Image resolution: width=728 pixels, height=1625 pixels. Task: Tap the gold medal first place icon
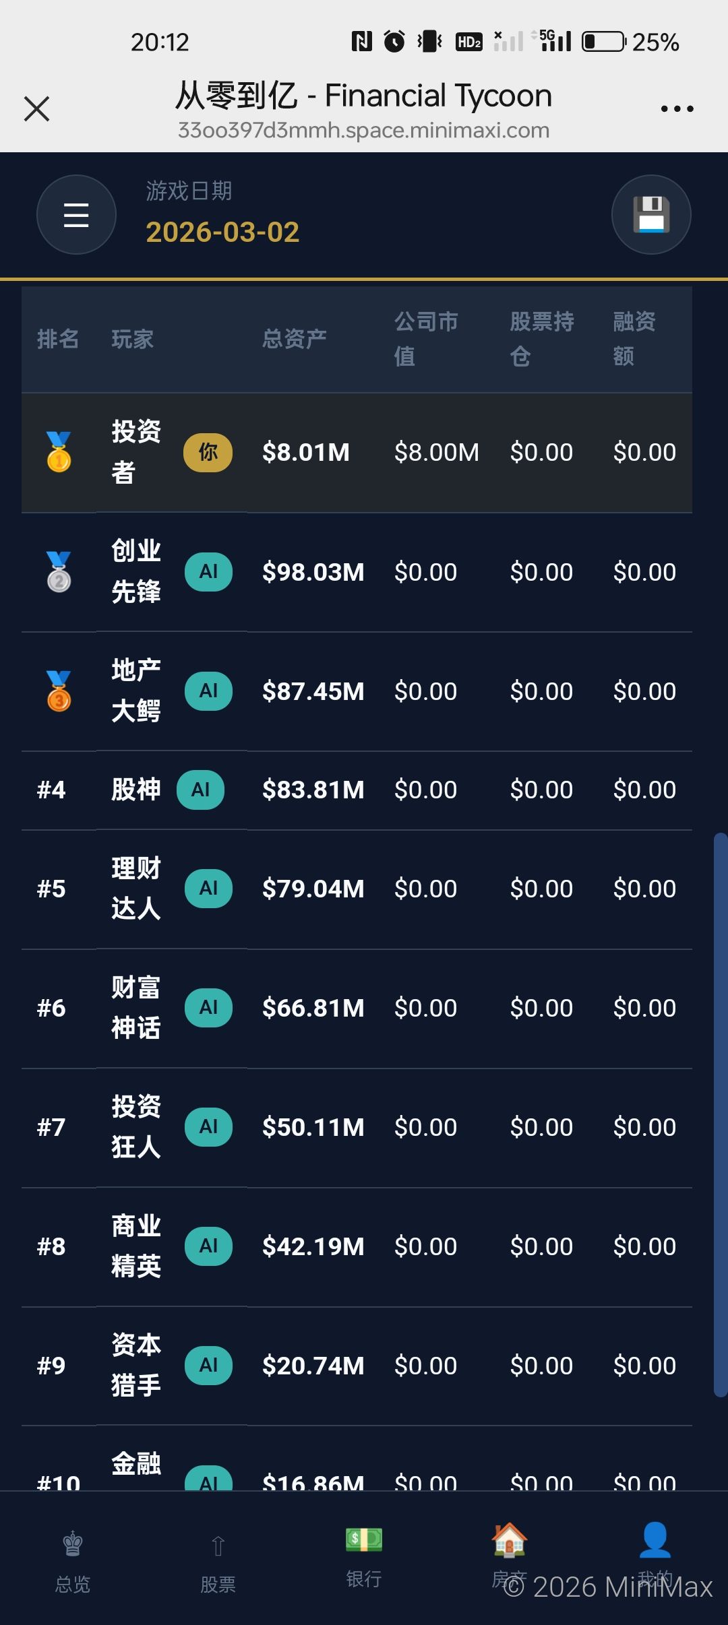click(59, 451)
